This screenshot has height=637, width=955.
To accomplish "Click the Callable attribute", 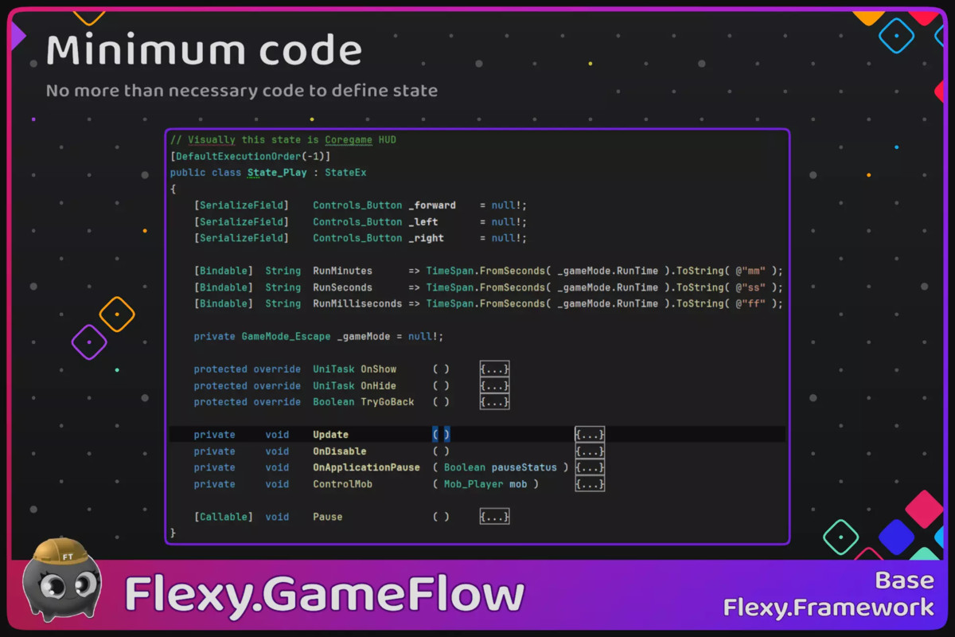I will click(224, 517).
